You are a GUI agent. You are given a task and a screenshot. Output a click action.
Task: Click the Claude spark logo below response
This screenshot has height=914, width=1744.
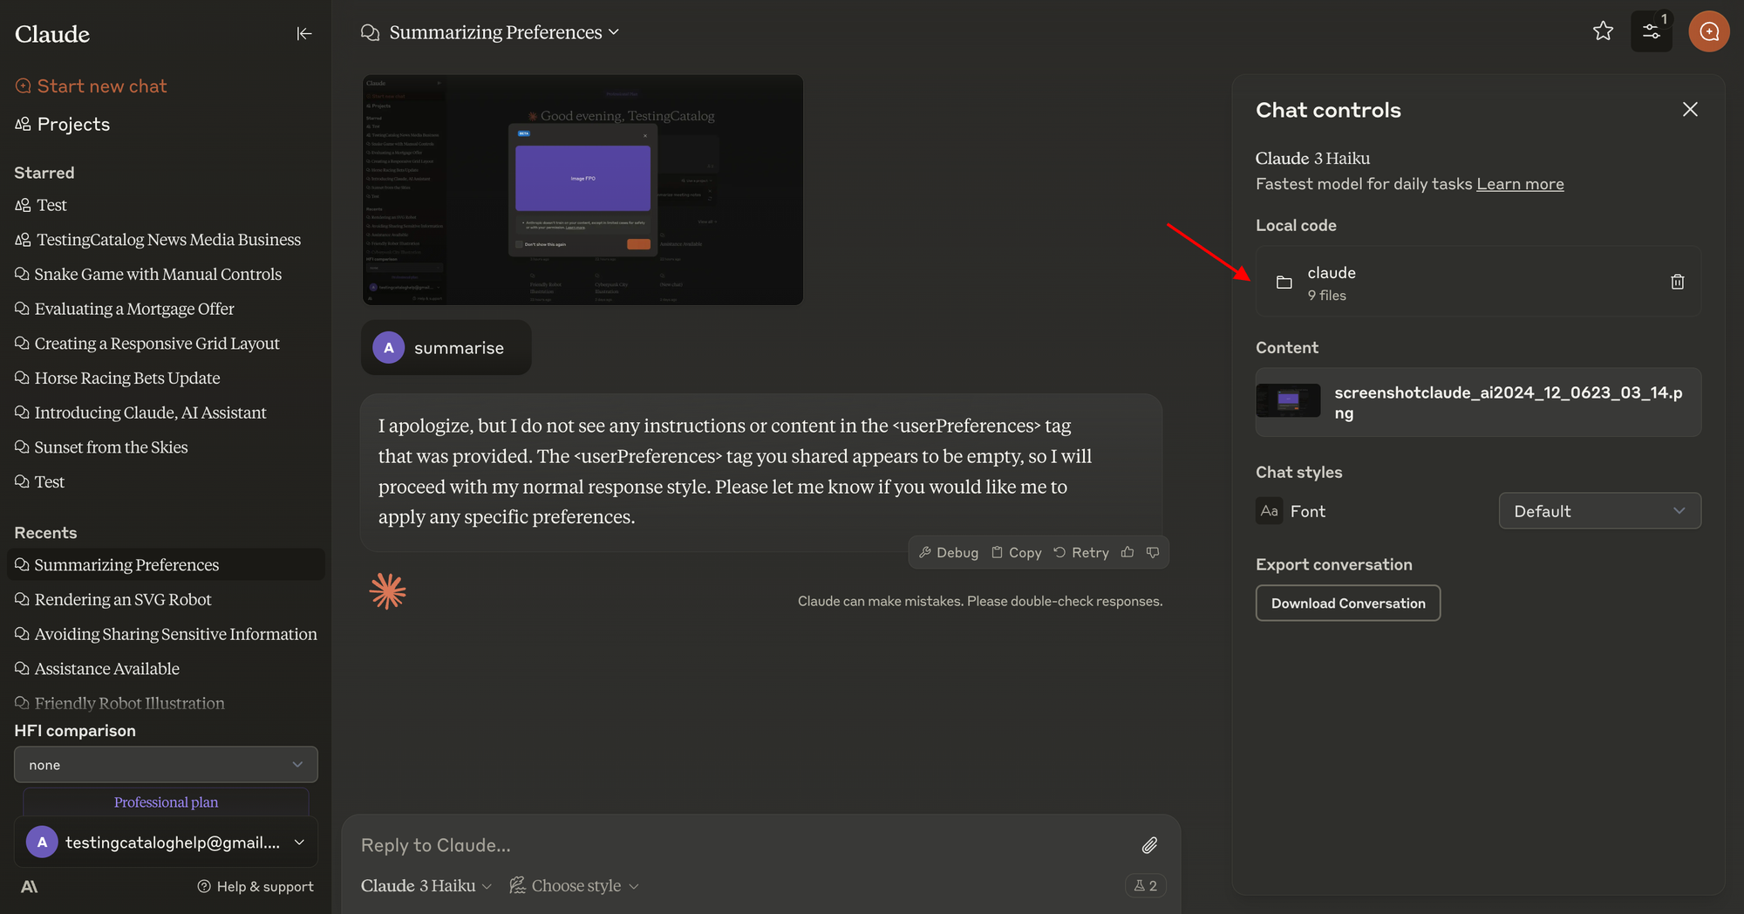(387, 591)
